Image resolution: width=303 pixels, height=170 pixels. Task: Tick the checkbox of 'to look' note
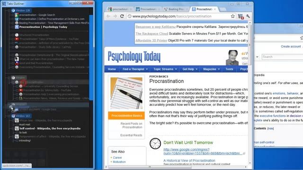click(x=17, y=132)
